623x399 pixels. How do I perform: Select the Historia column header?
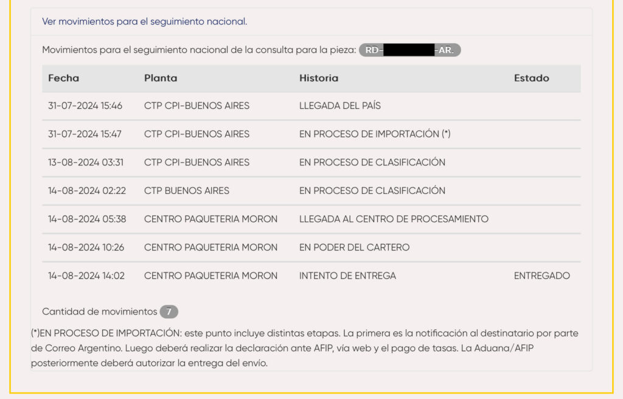319,78
